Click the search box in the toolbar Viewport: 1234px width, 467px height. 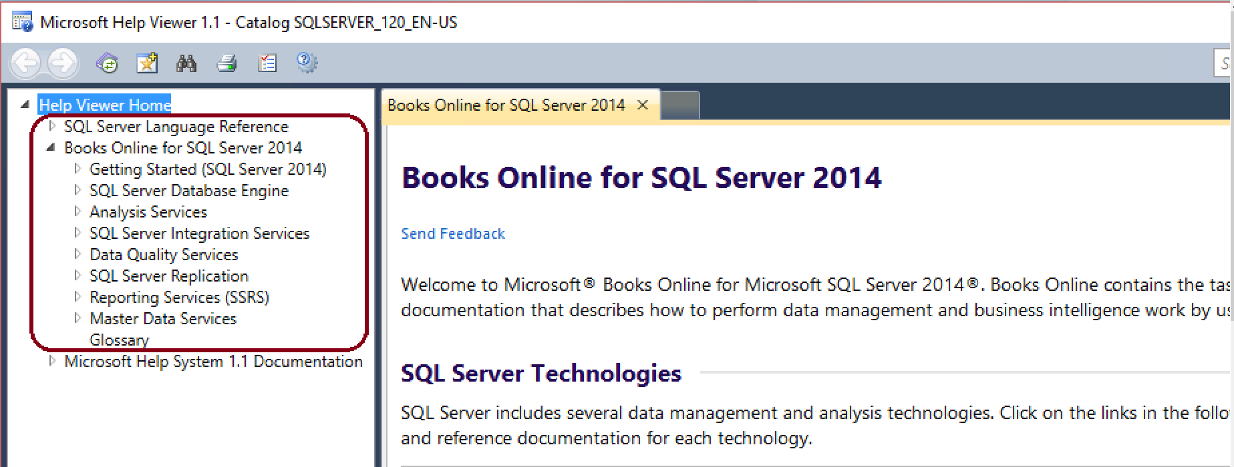1223,63
